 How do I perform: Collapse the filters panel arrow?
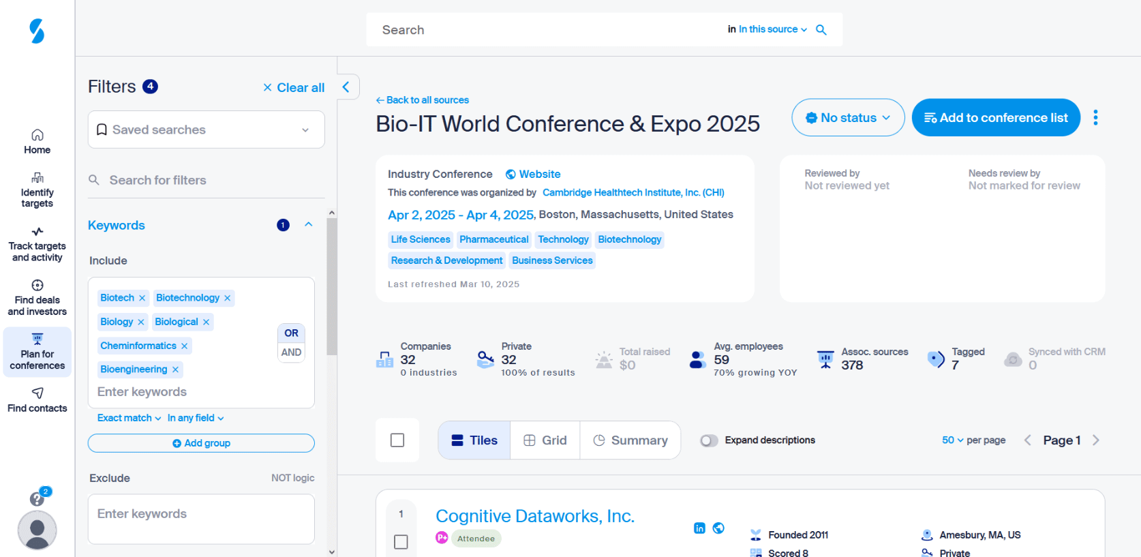point(346,87)
